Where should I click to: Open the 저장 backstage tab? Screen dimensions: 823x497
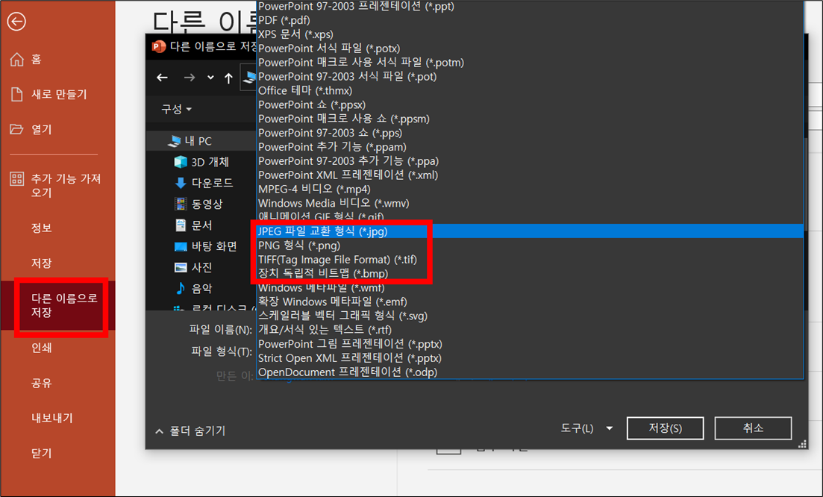(42, 263)
